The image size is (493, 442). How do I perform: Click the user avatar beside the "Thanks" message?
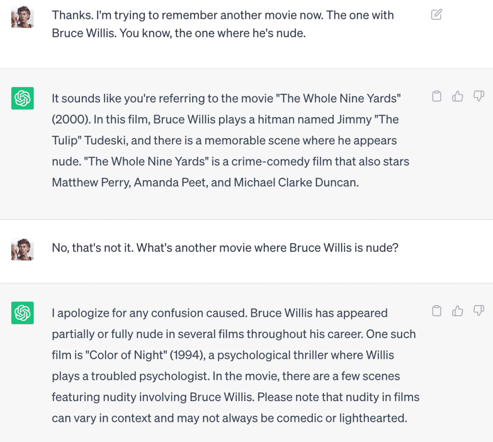[x=22, y=17]
